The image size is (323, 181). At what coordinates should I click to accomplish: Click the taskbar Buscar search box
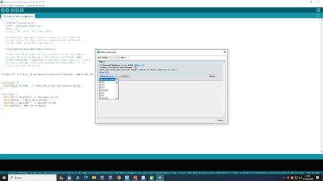pyautogui.click(x=32, y=177)
